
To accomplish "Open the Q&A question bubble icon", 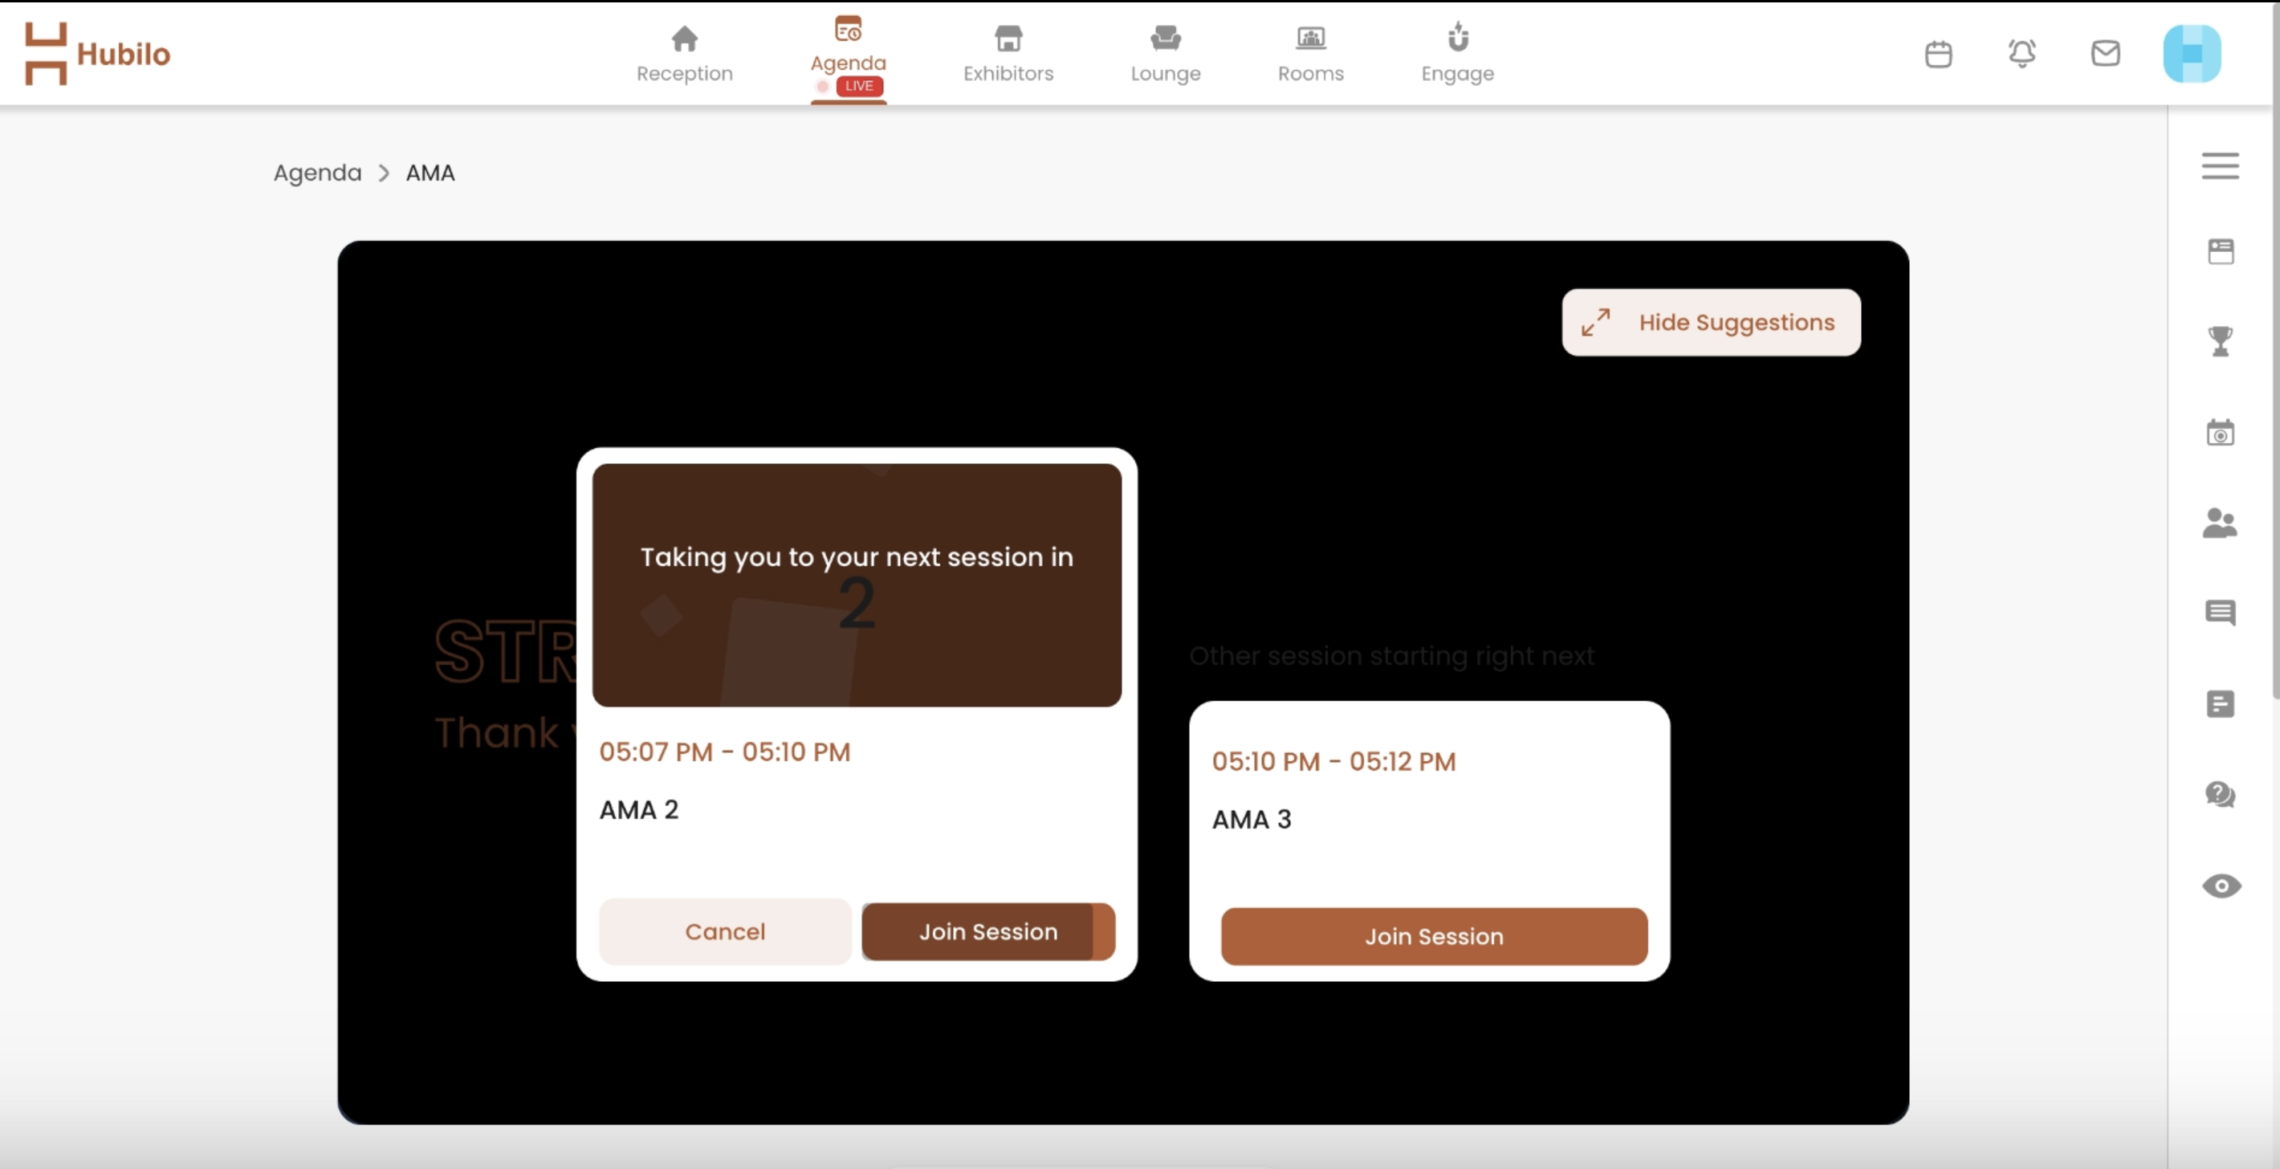I will pyautogui.click(x=2220, y=795).
